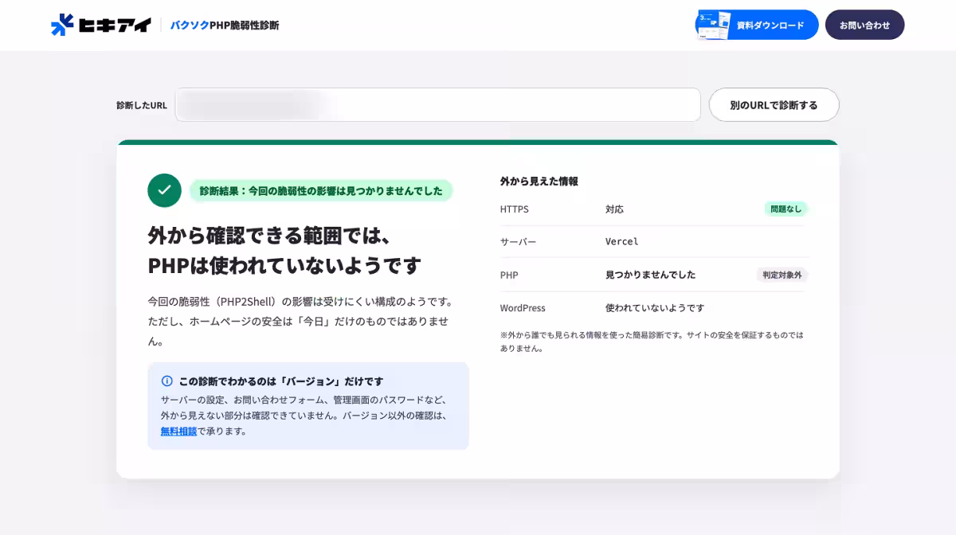Focus the 診断したURL input field
956x535 pixels.
point(437,105)
